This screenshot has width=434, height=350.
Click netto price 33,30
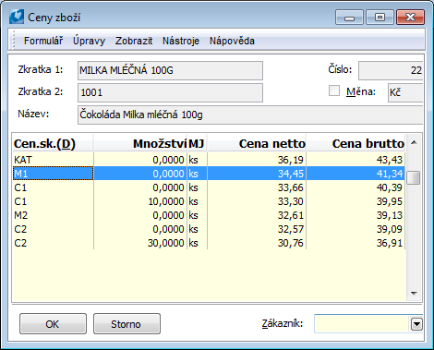[x=291, y=201]
